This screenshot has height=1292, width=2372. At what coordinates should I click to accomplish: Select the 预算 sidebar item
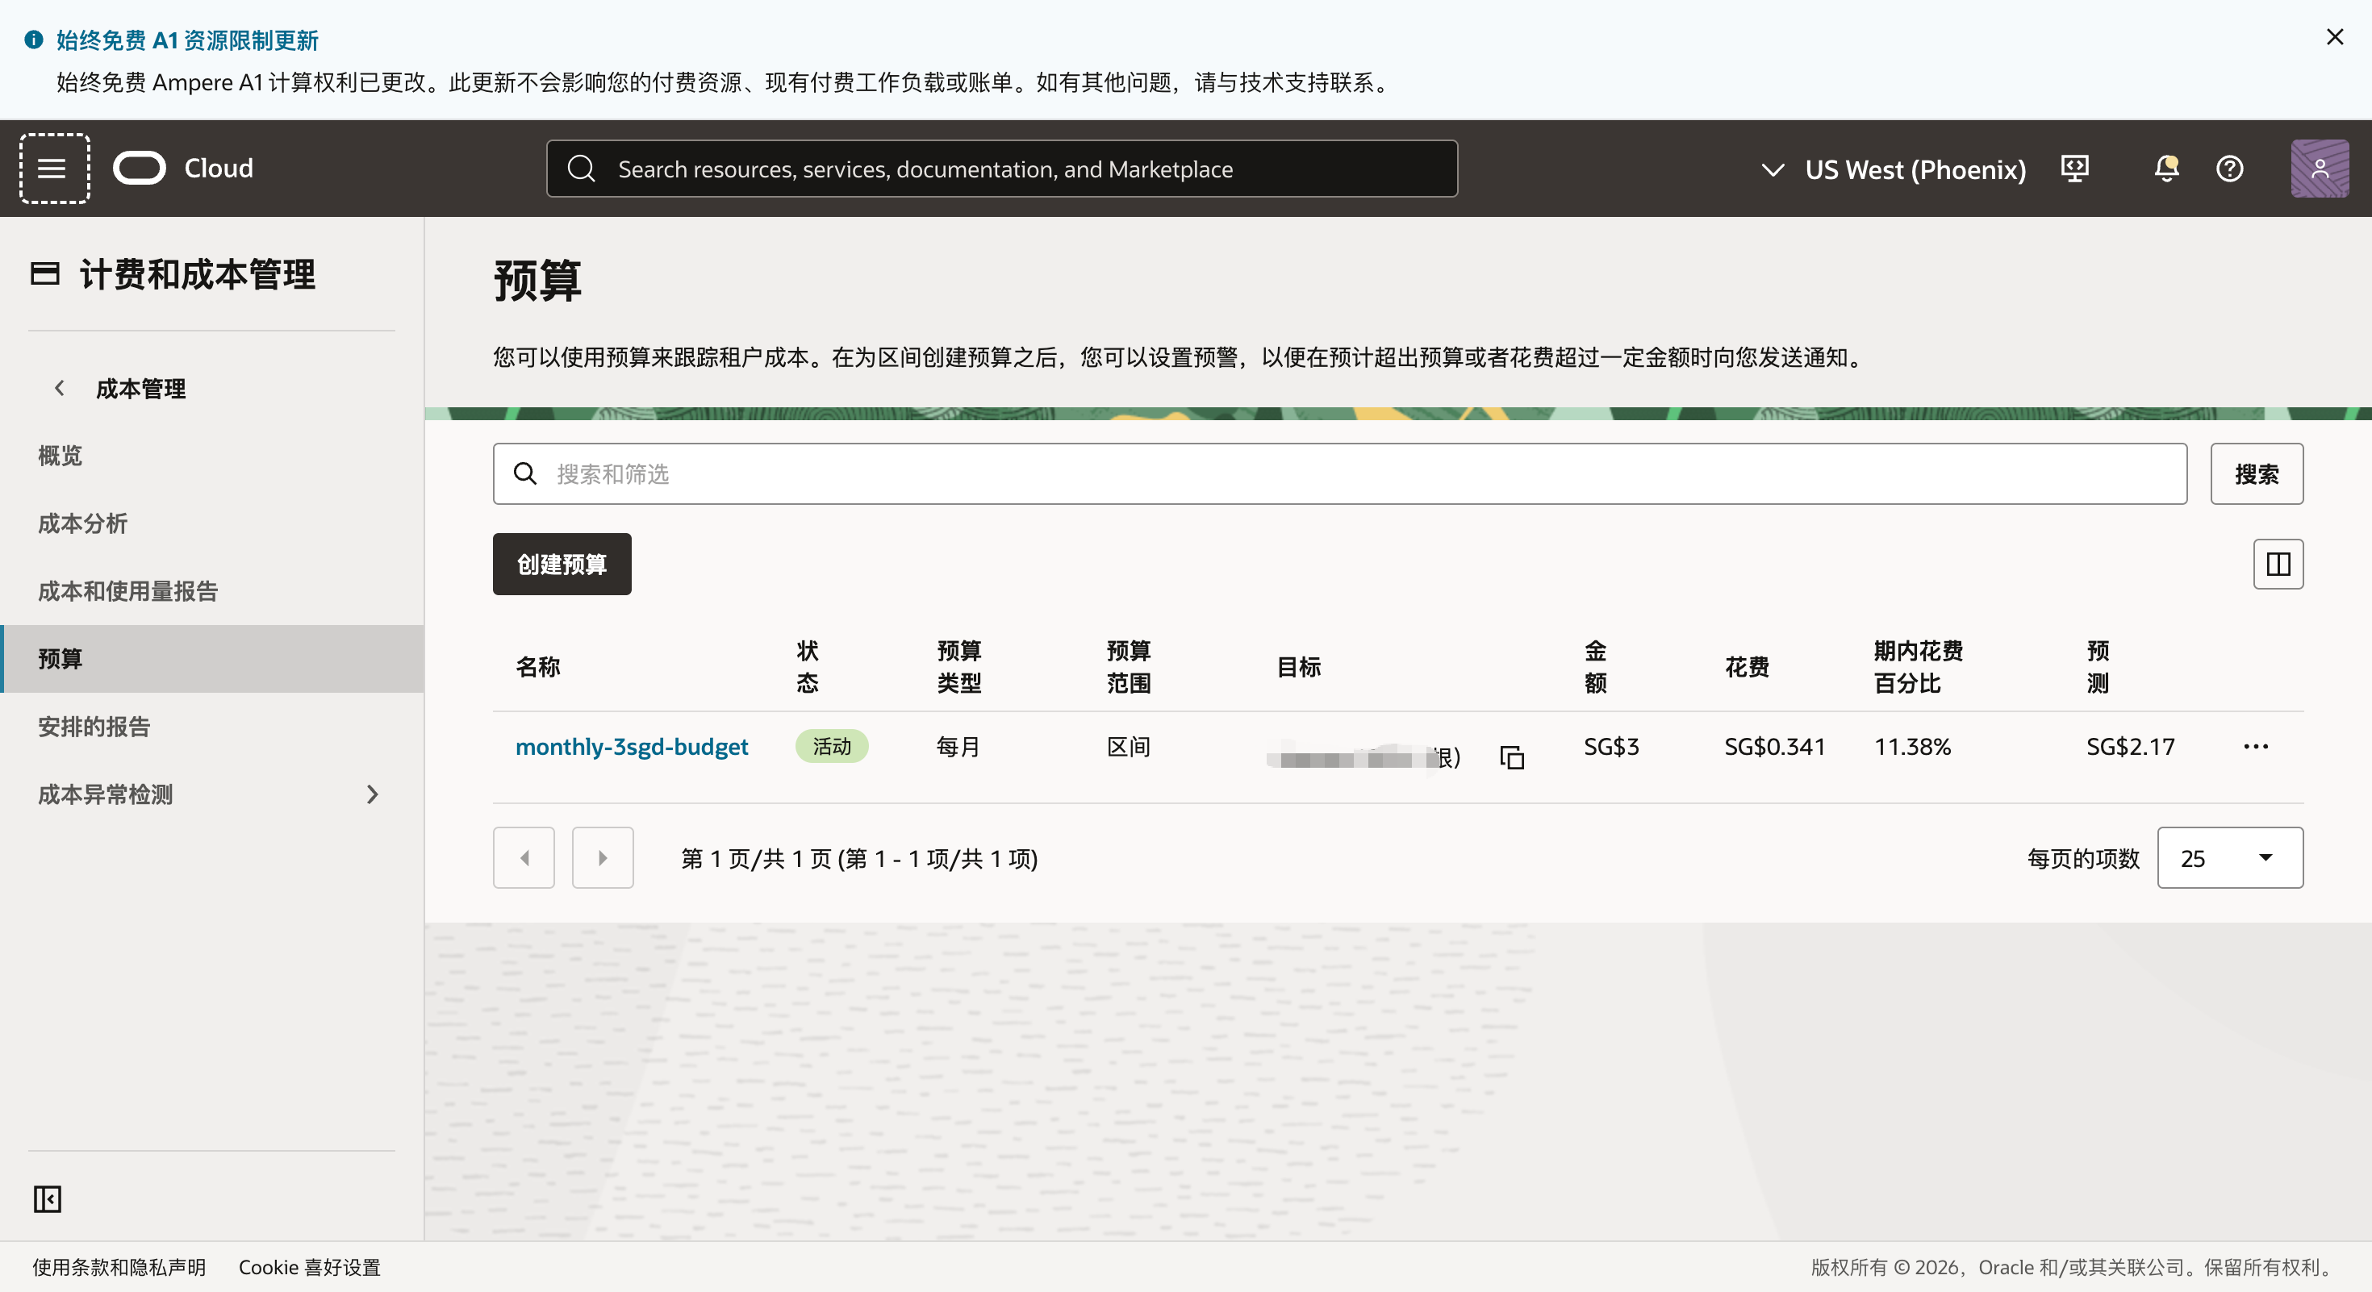tap(211, 659)
